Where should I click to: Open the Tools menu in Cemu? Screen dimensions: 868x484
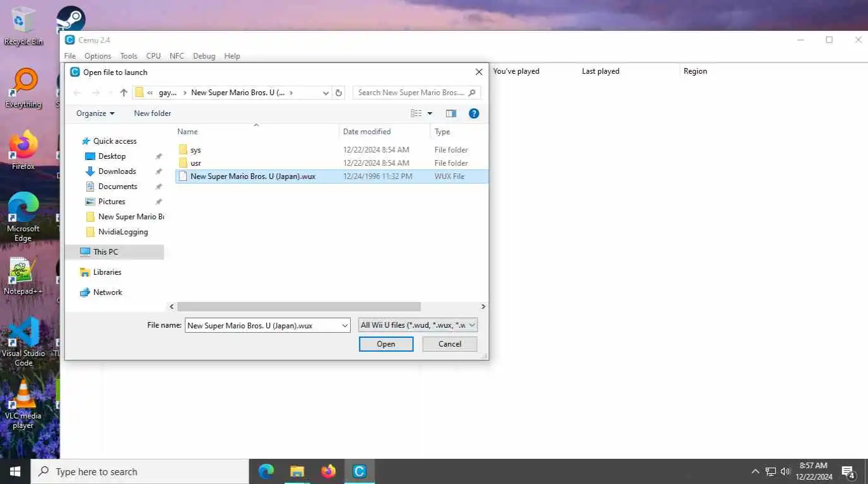[x=129, y=56]
